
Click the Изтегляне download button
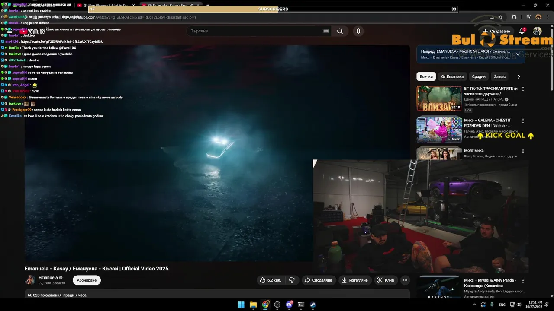[355, 280]
